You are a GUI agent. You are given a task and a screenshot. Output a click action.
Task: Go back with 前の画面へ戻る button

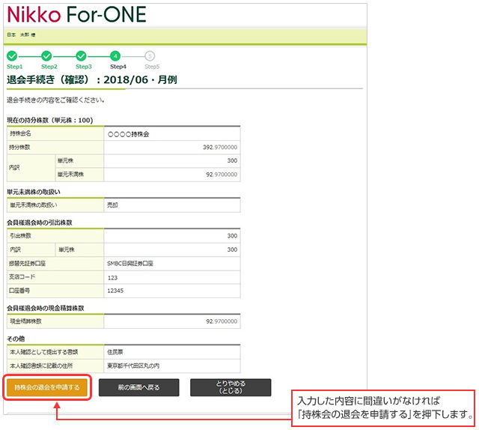(138, 387)
